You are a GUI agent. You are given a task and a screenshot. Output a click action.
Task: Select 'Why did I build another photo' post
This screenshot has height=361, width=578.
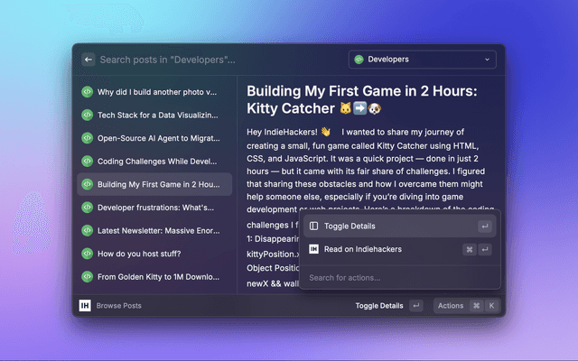coord(156,92)
